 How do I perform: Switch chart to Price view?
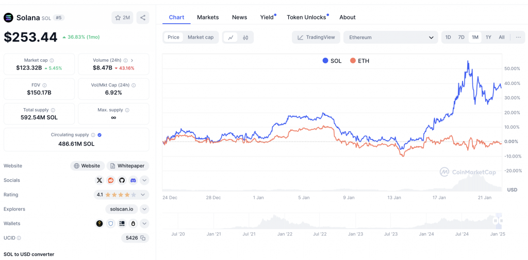(173, 38)
